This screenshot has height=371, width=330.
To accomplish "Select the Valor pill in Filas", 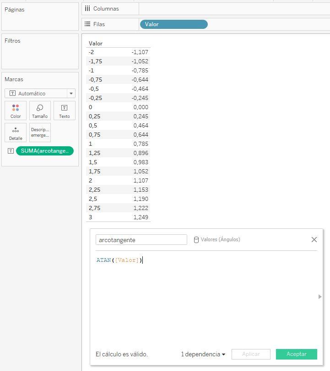I will tap(173, 24).
